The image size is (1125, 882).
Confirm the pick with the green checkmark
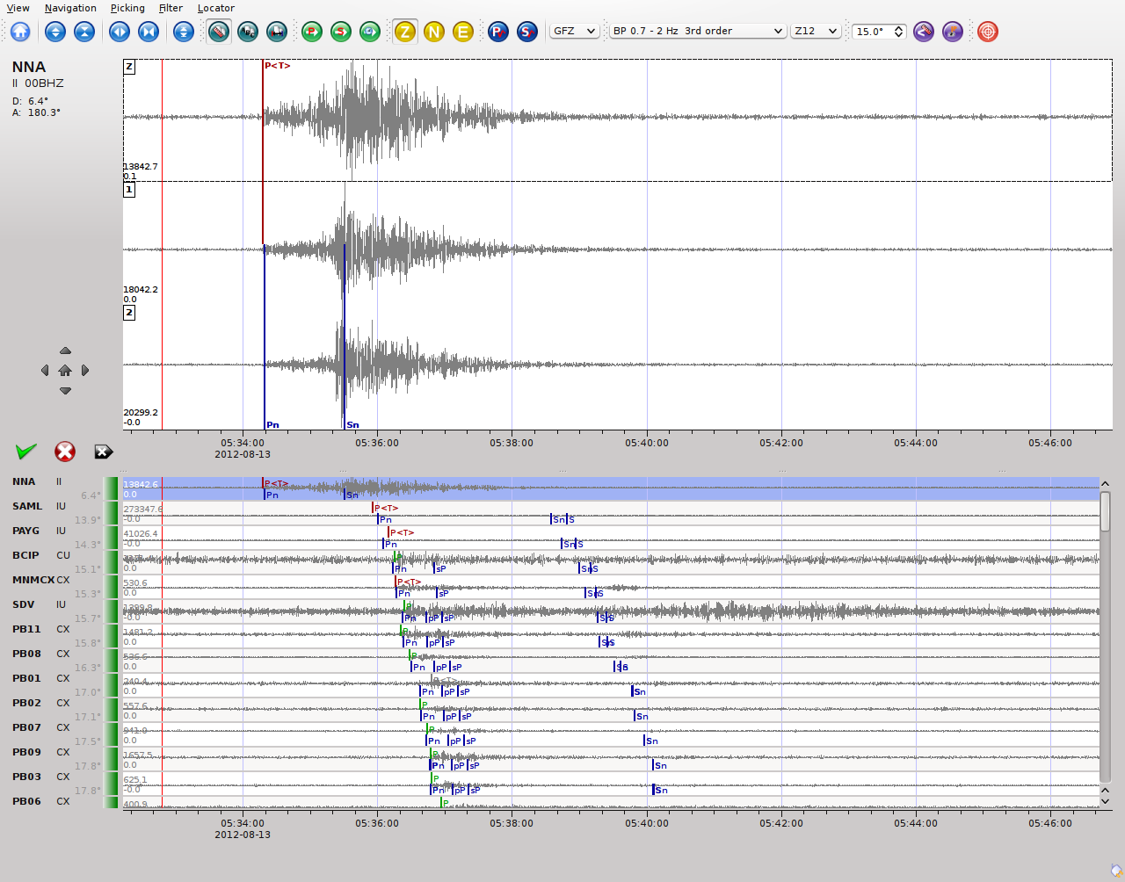point(26,452)
